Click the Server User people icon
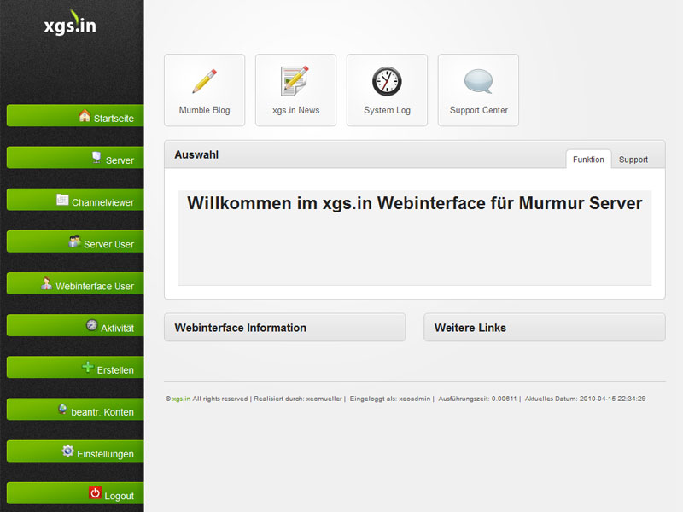 pyautogui.click(x=75, y=242)
